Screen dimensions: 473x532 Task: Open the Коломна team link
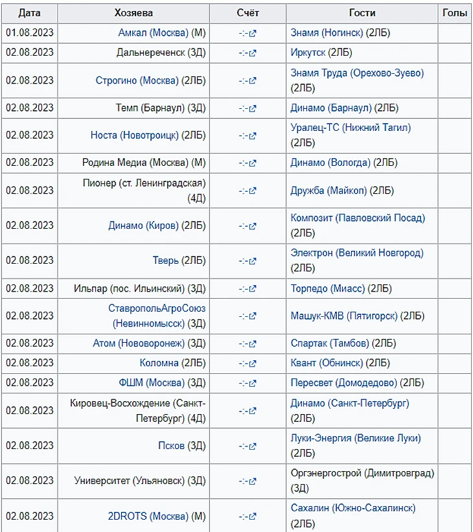click(159, 363)
